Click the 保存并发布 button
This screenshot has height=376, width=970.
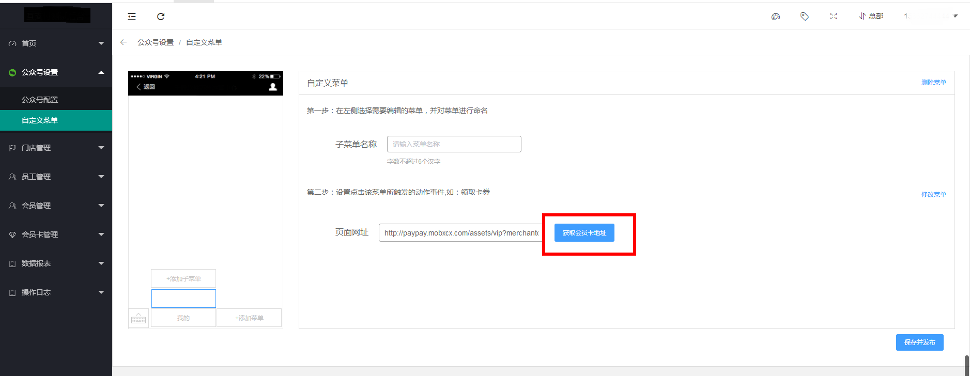920,342
